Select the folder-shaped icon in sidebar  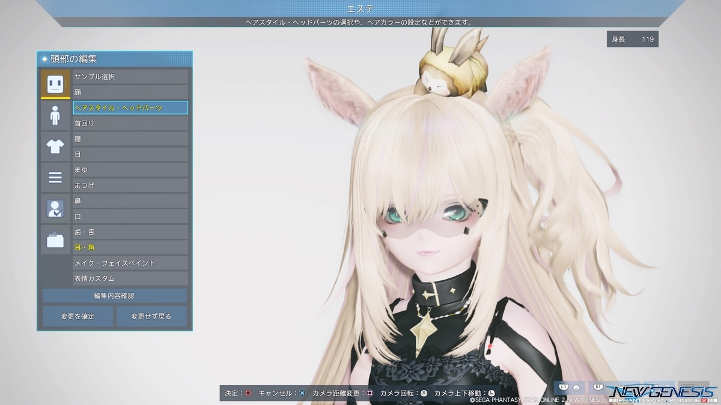(55, 240)
